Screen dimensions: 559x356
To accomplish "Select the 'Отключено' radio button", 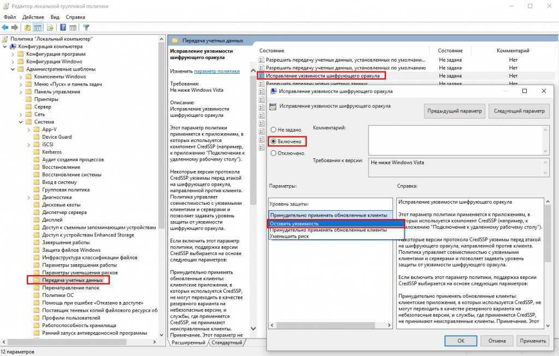I will coord(273,153).
